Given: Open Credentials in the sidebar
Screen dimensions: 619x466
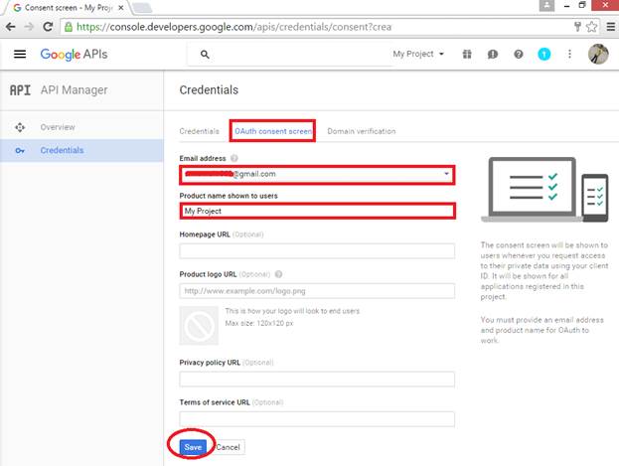Looking at the screenshot, I should click(81, 150).
